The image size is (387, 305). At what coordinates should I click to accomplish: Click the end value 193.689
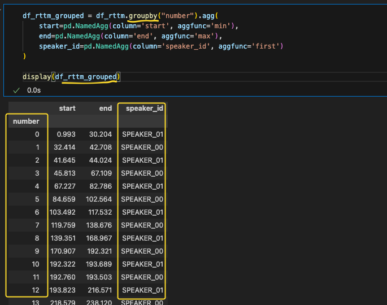[x=99, y=264]
